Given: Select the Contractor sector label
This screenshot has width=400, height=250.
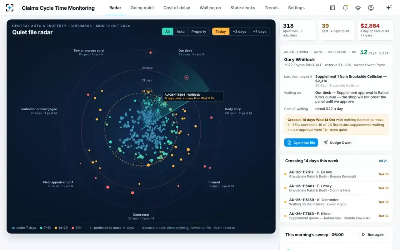Looking at the screenshot, I should (141, 217).
